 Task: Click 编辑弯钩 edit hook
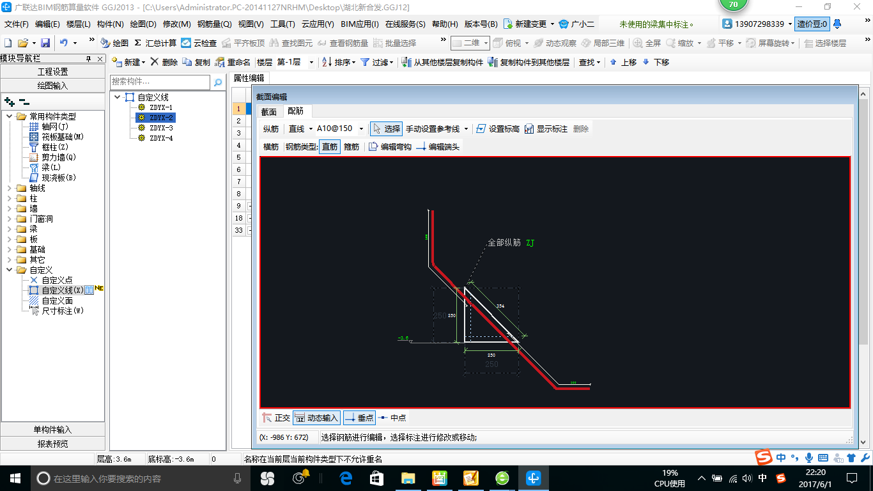point(390,146)
